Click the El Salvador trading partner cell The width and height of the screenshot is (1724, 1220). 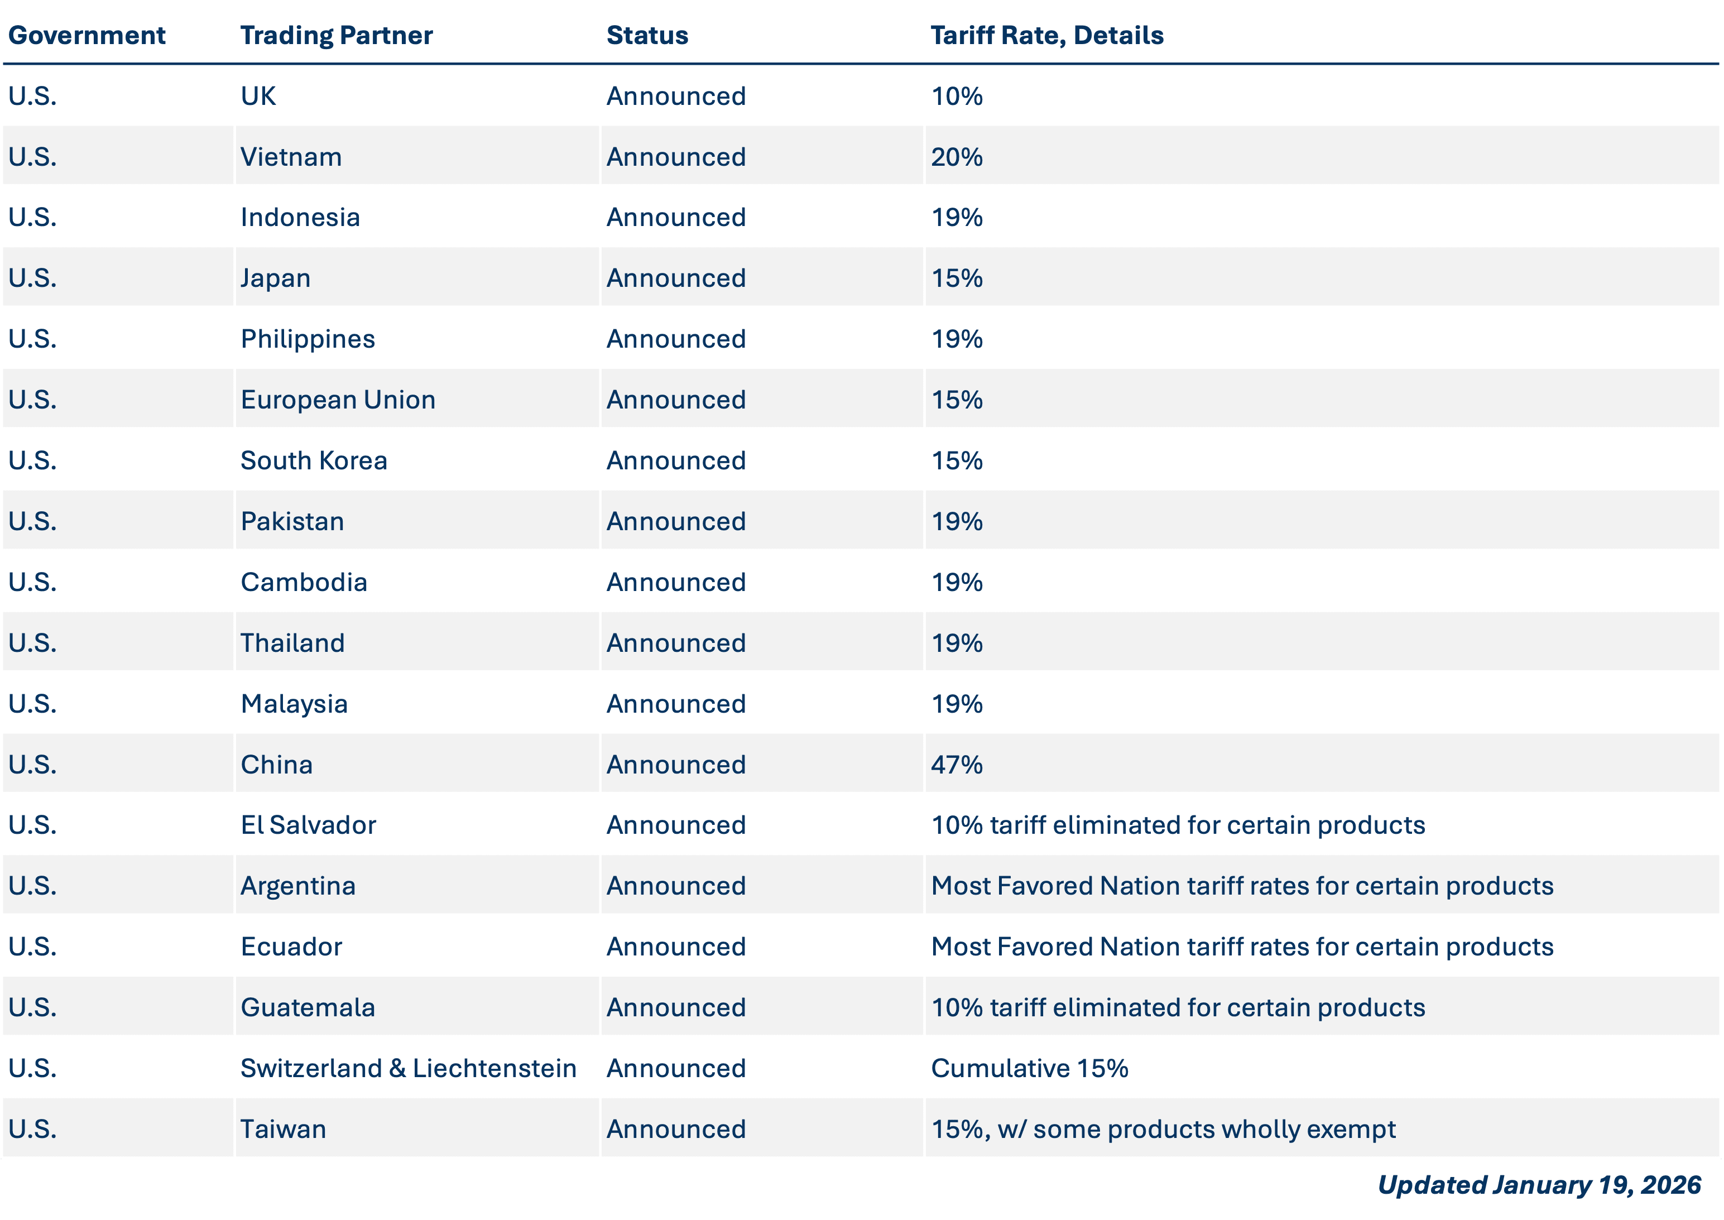308,825
